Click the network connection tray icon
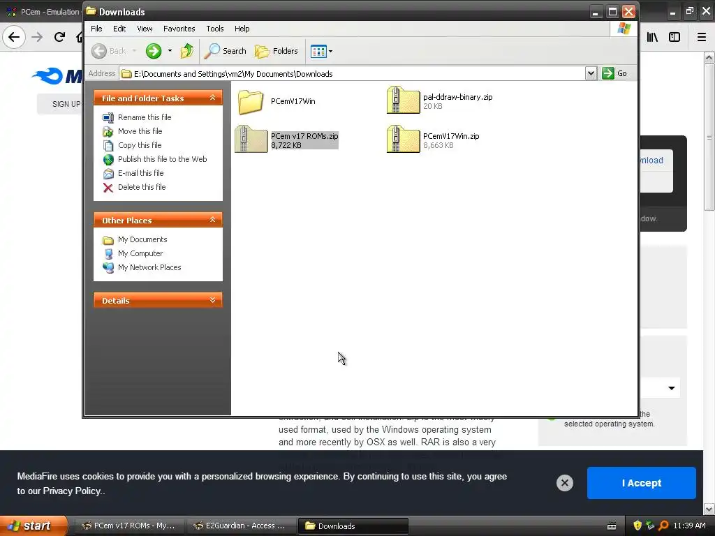The height and width of the screenshot is (536, 715). point(650,526)
